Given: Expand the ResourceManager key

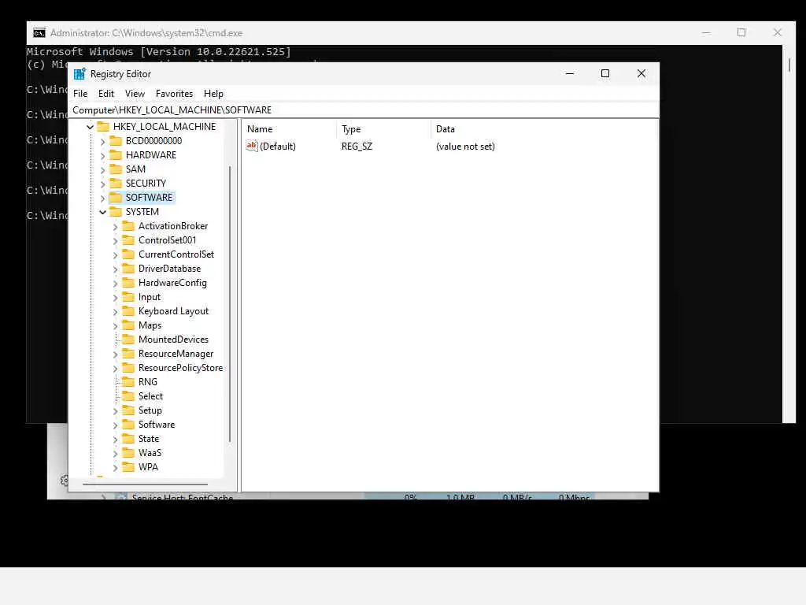Looking at the screenshot, I should 115,354.
